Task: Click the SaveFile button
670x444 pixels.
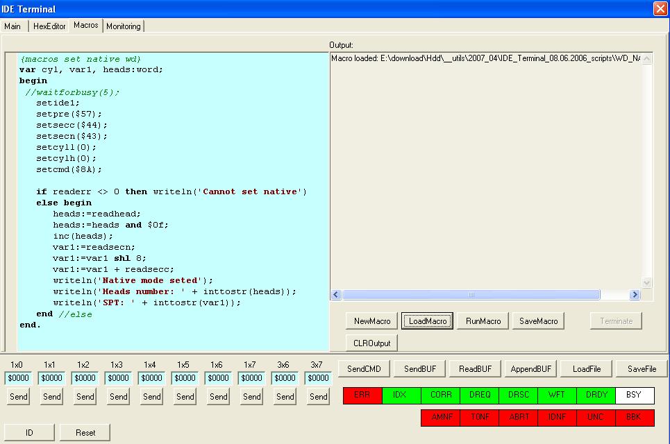Action: tap(642, 369)
